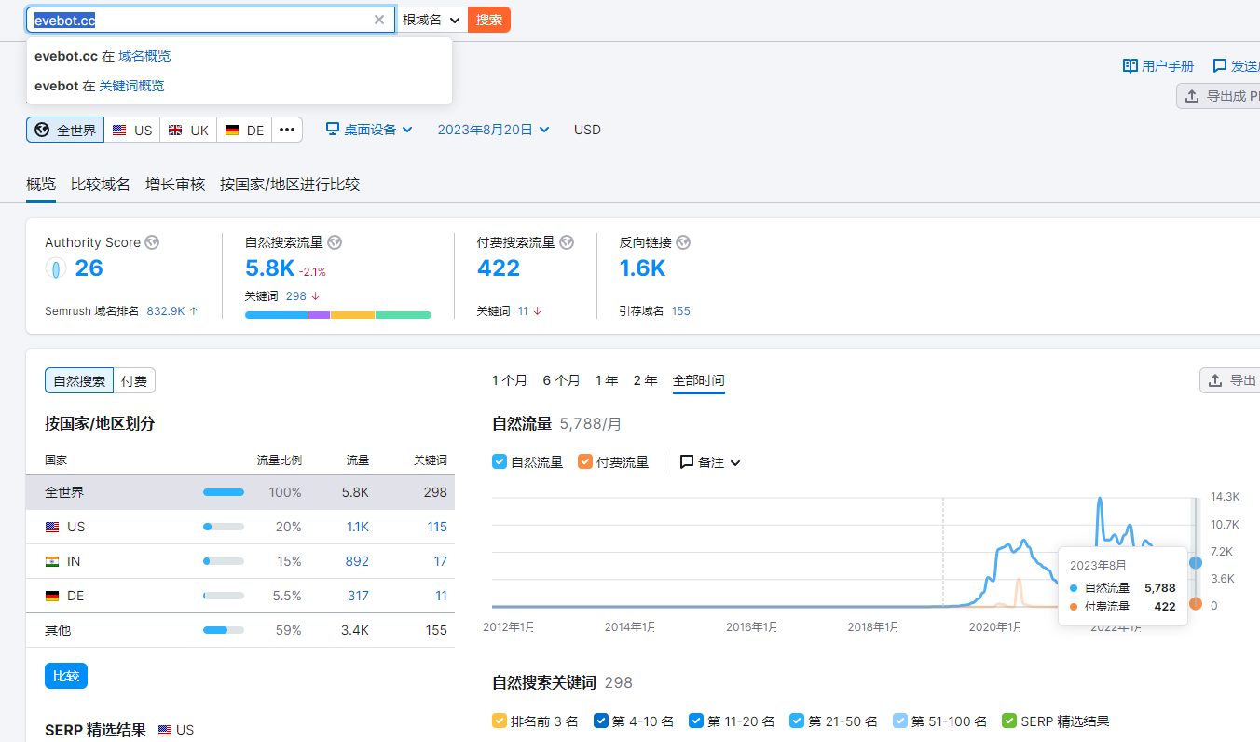This screenshot has width=1260, height=742.
Task: Click the 1.6K backlinks value
Action: (643, 268)
